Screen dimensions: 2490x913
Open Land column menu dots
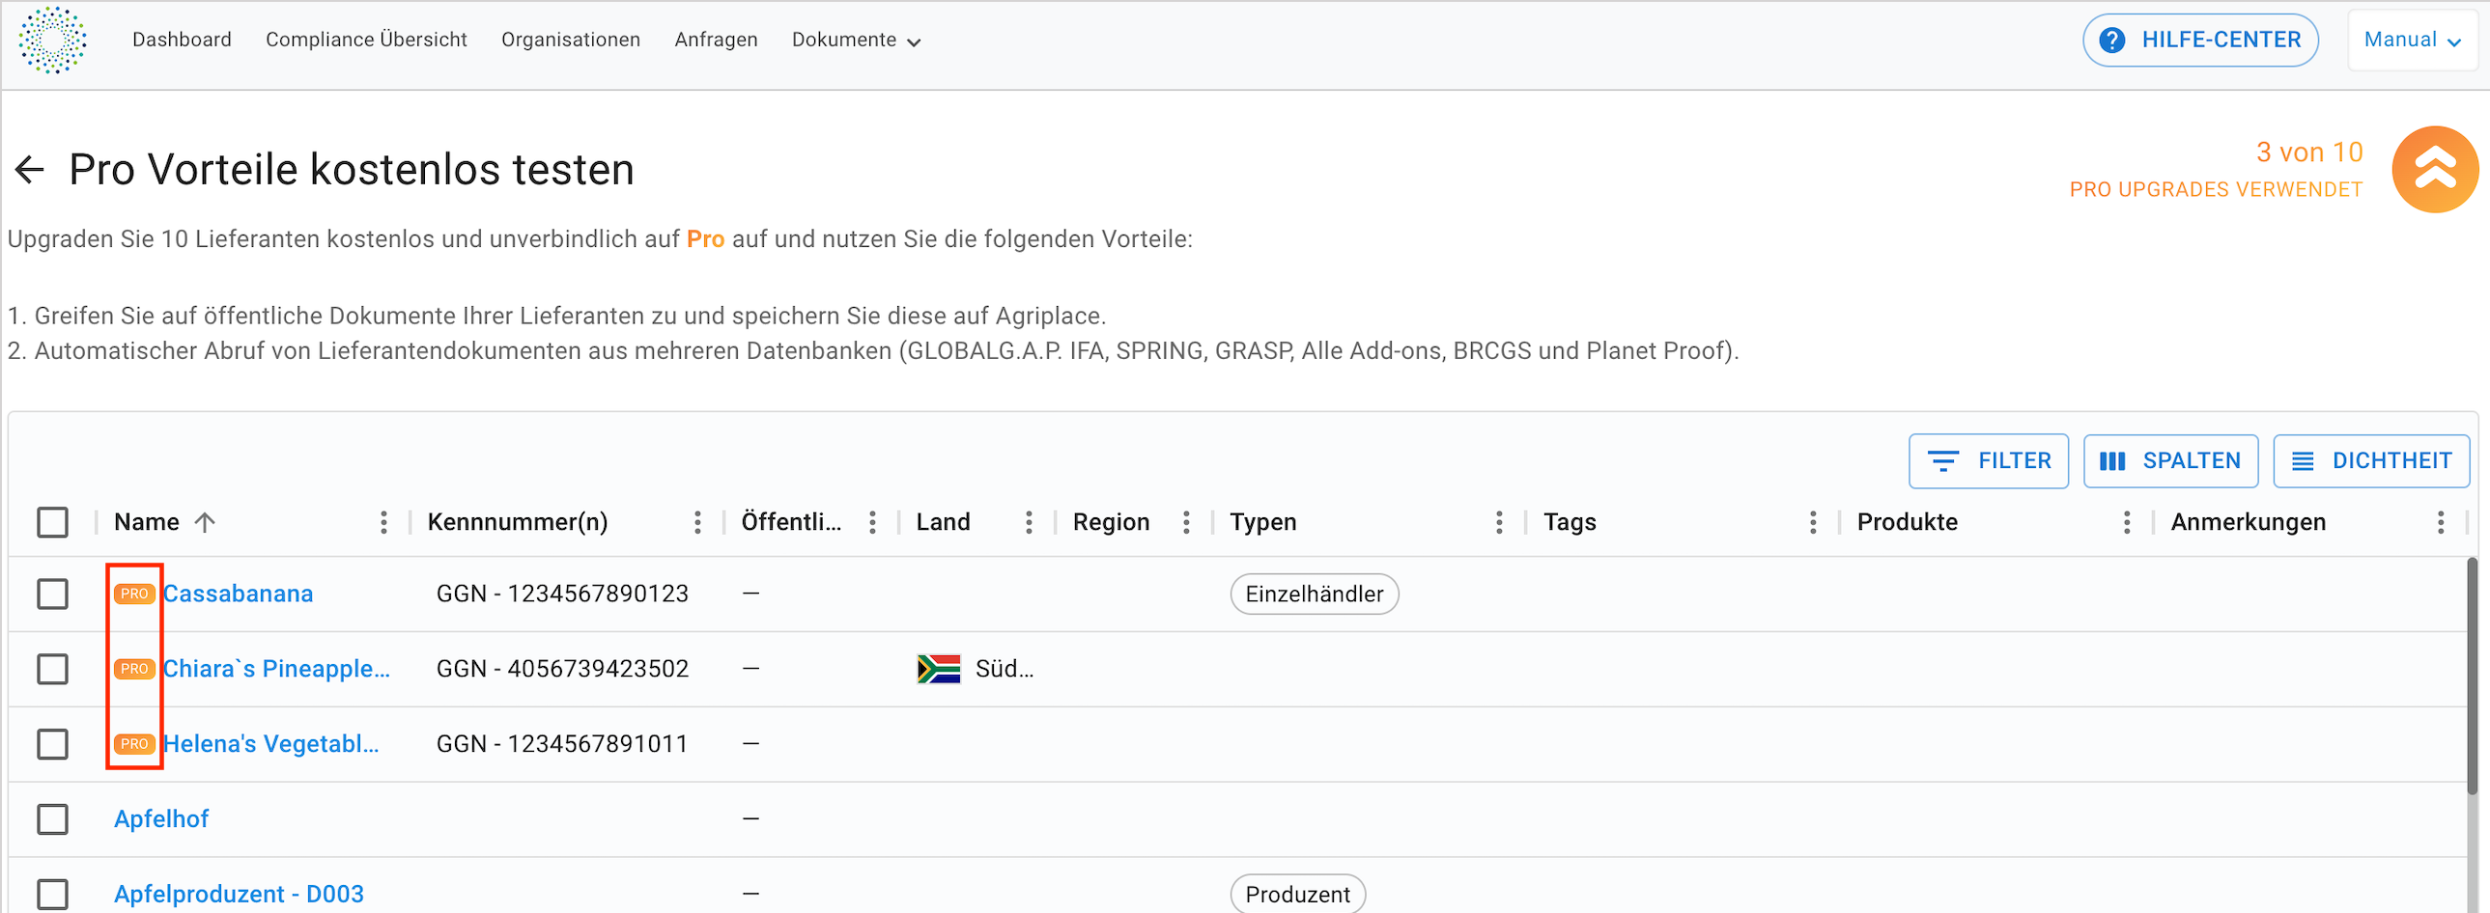point(1029,523)
